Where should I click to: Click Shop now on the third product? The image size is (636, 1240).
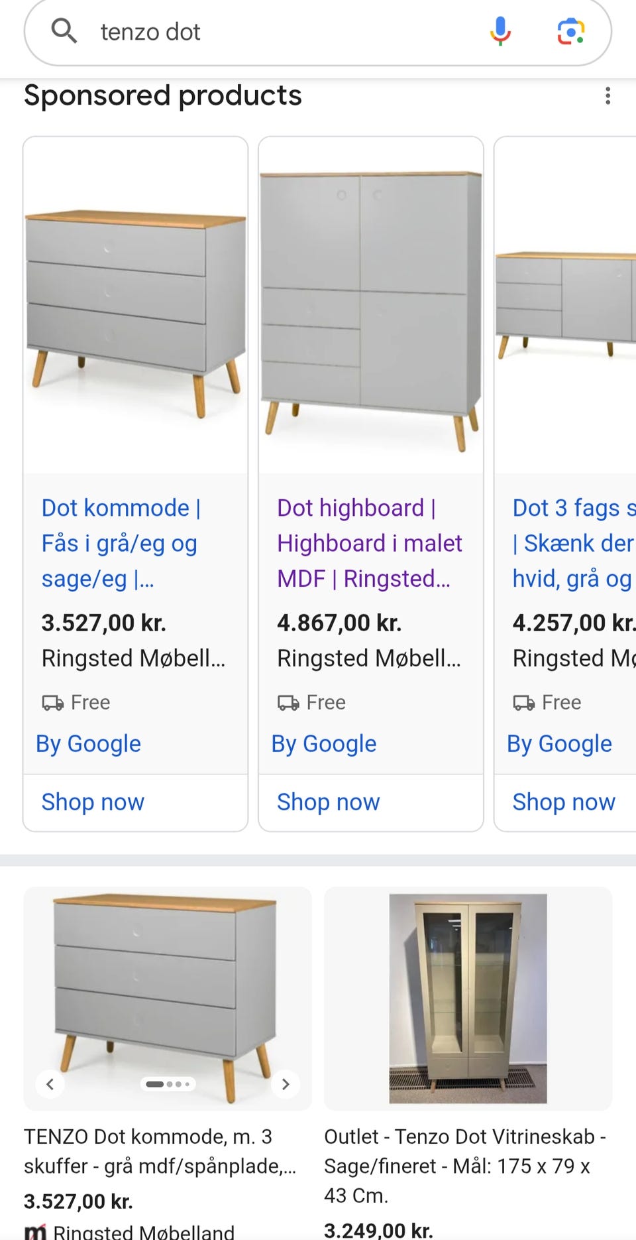pos(564,802)
